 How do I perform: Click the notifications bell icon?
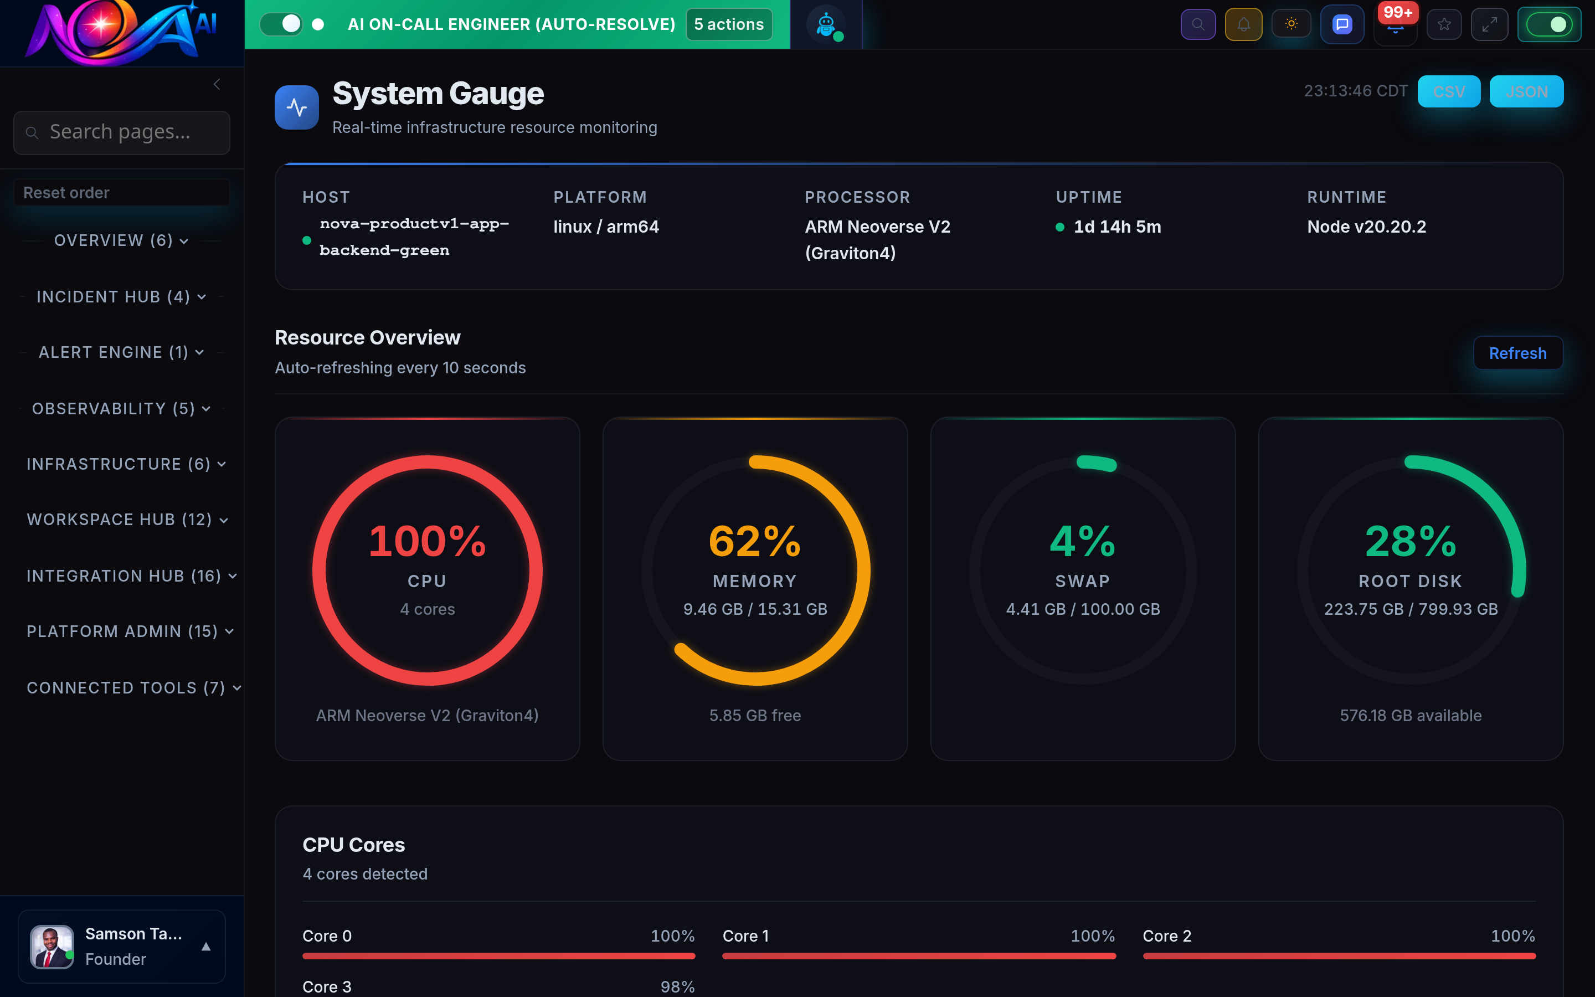tap(1244, 24)
